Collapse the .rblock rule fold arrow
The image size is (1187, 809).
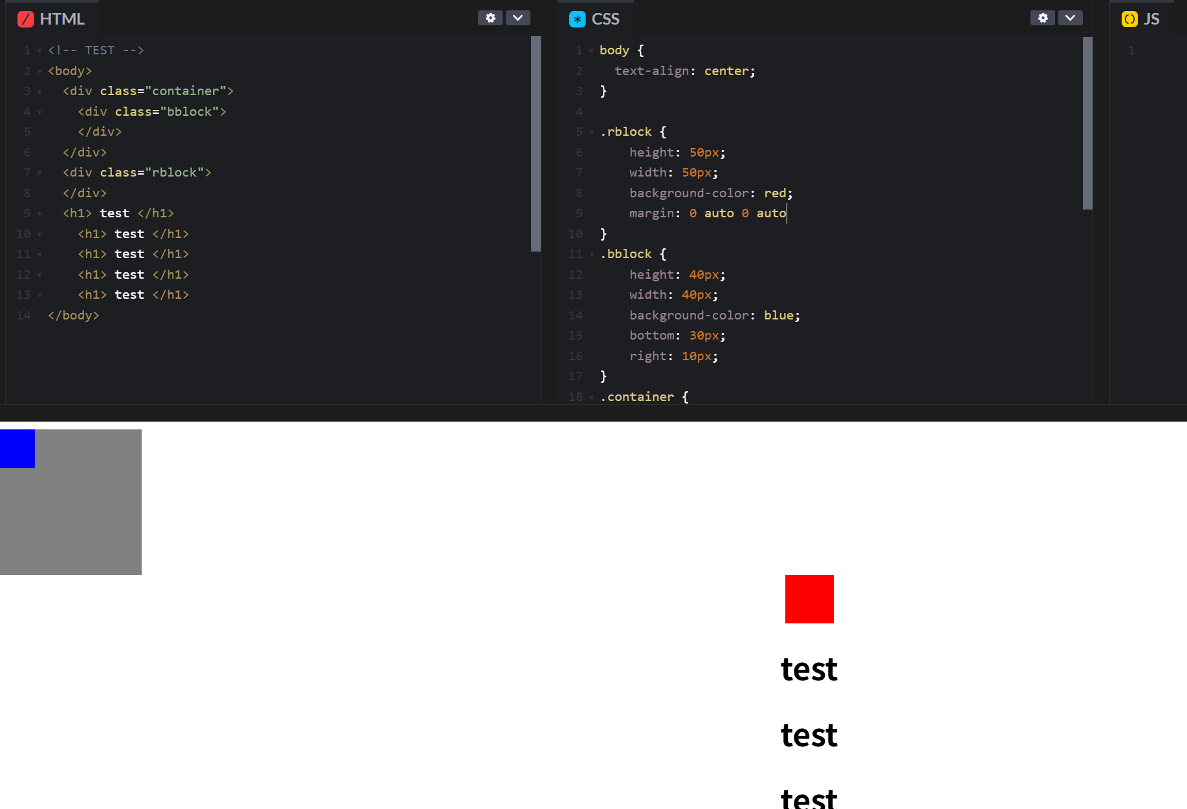[591, 133]
